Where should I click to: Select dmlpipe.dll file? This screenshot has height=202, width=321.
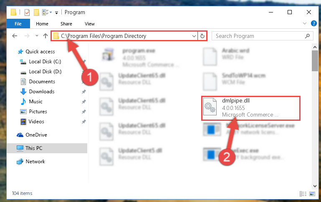click(250, 108)
